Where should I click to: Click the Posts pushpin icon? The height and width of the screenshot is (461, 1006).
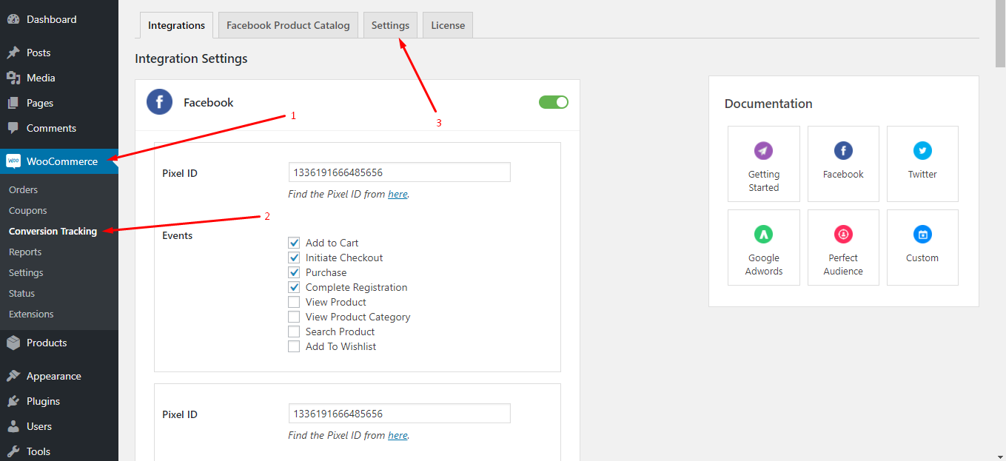[x=13, y=53]
